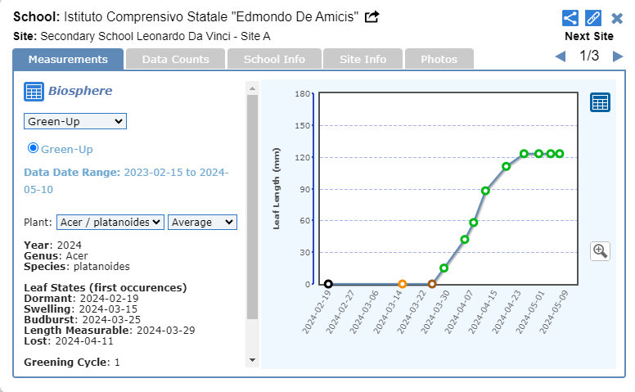This screenshot has height=392, width=635.
Task: Open data table icon beside the chart
Action: point(600,102)
